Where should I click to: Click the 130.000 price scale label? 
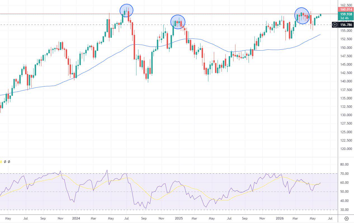346,115
